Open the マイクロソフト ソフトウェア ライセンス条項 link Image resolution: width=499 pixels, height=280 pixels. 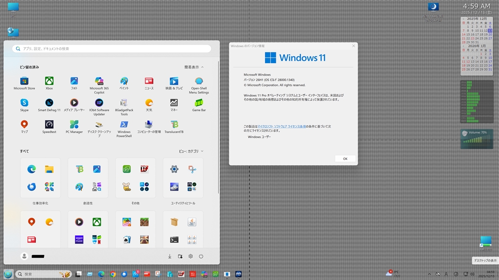(282, 126)
